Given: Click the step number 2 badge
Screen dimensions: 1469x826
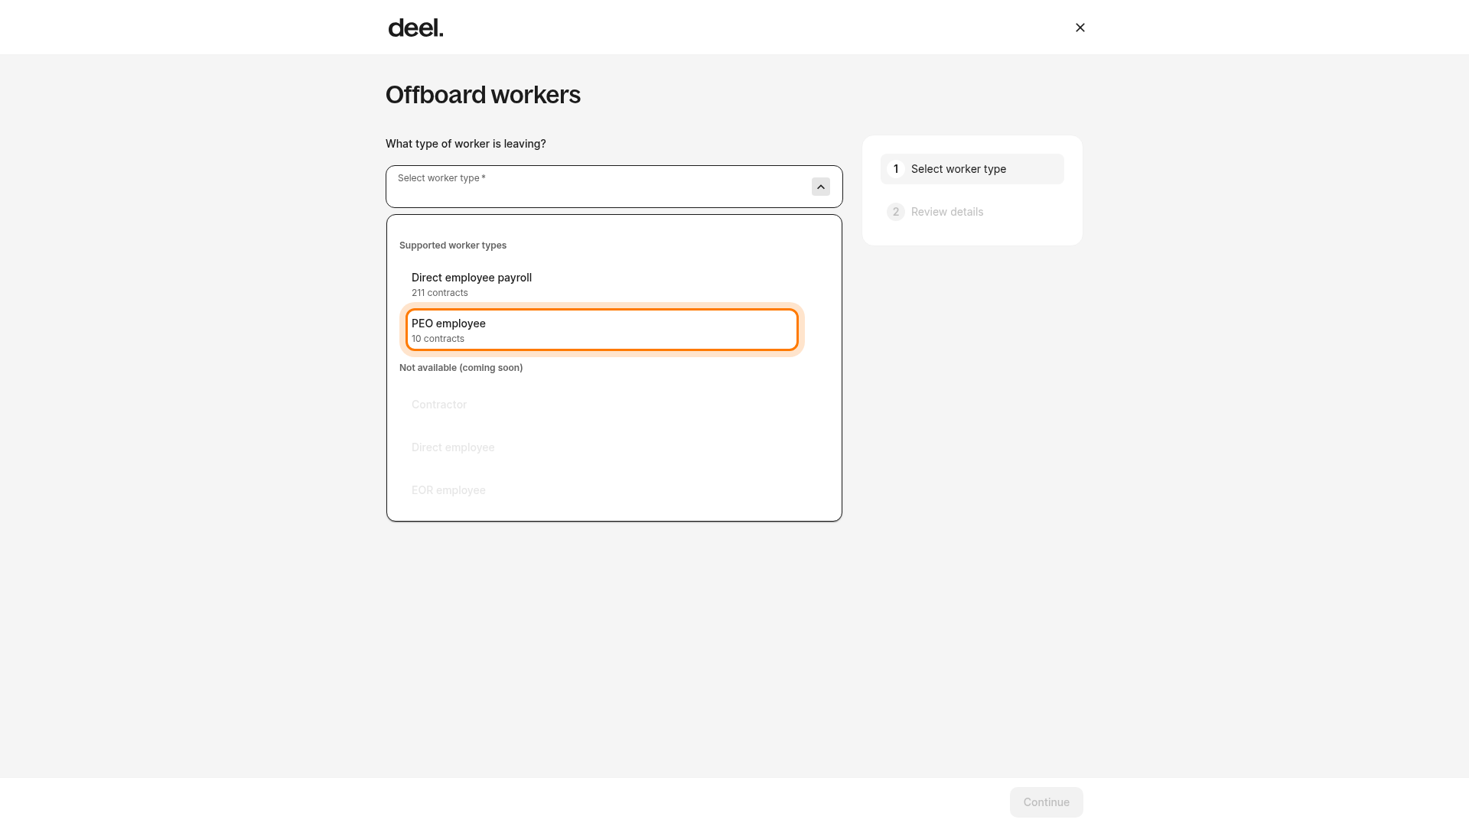Looking at the screenshot, I should point(895,212).
